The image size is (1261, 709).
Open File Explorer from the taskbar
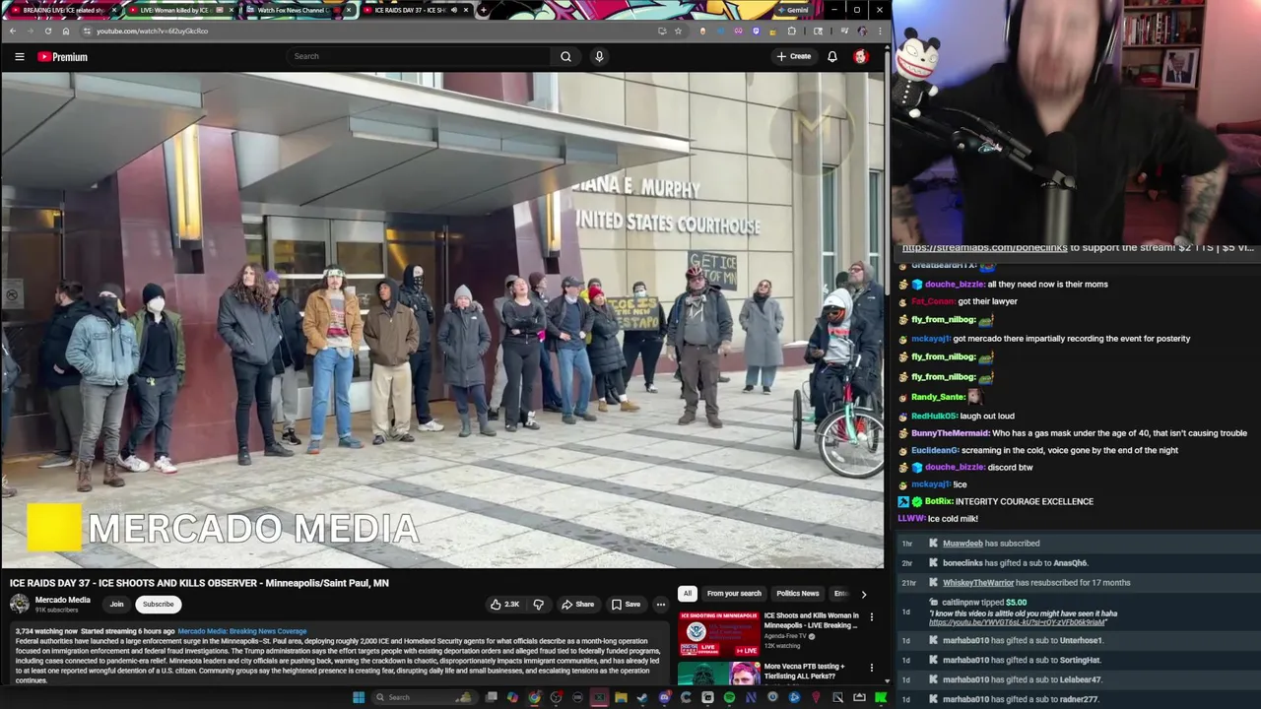(x=621, y=697)
